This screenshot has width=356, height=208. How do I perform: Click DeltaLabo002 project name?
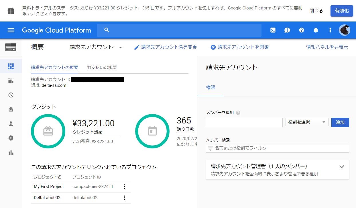point(47,198)
